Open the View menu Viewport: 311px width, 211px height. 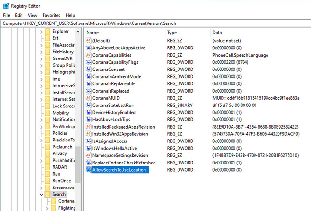click(x=33, y=15)
